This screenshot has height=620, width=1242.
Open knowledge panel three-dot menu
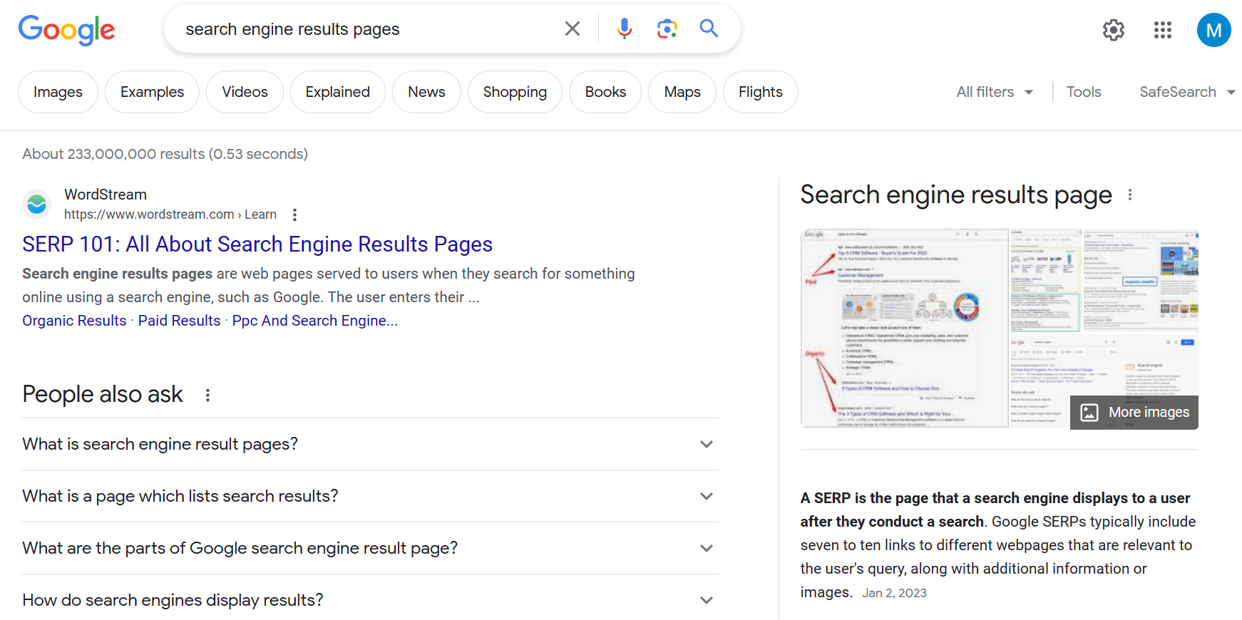1130,195
